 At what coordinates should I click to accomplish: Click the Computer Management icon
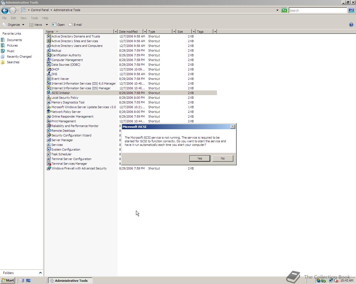(49, 60)
